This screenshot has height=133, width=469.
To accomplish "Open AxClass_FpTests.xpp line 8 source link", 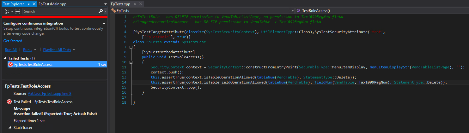I will point(50,94).
